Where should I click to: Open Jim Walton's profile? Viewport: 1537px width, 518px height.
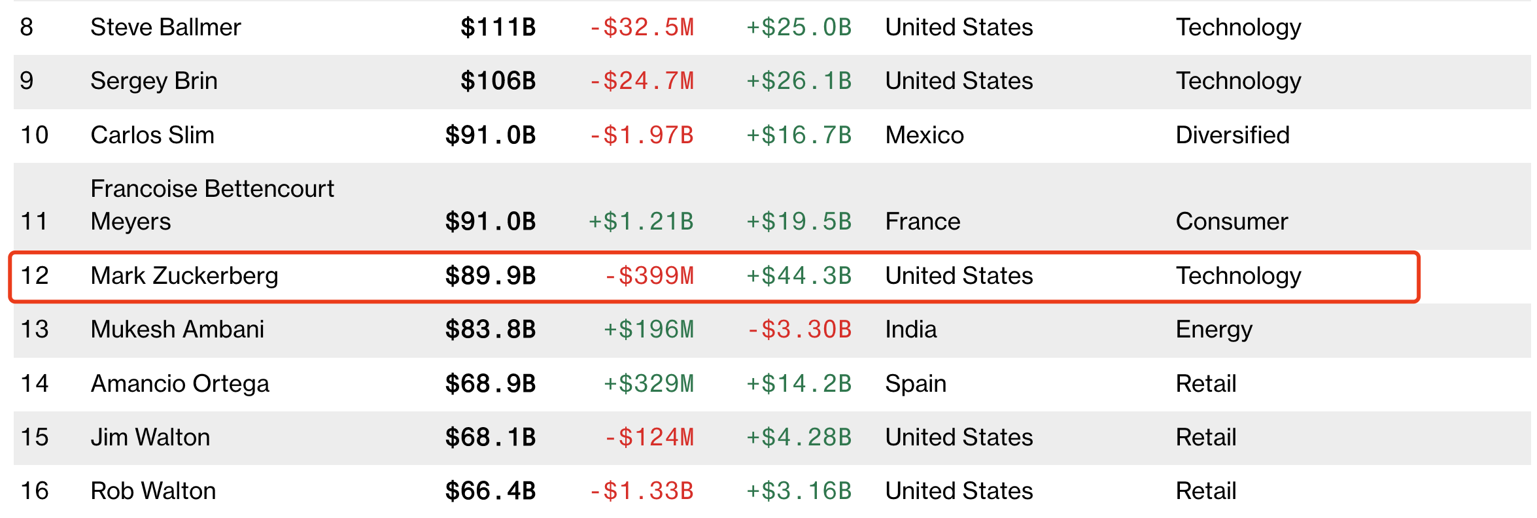coord(150,438)
